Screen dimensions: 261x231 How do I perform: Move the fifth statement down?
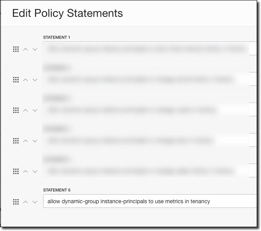pyautogui.click(x=35, y=171)
